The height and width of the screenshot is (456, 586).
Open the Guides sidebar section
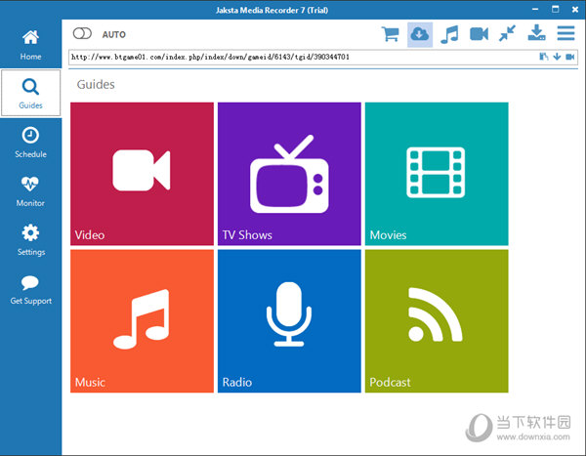click(x=30, y=93)
